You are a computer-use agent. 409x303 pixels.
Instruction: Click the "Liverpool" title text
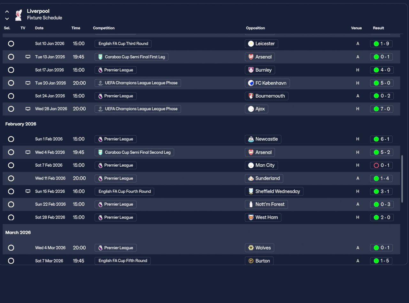[38, 11]
